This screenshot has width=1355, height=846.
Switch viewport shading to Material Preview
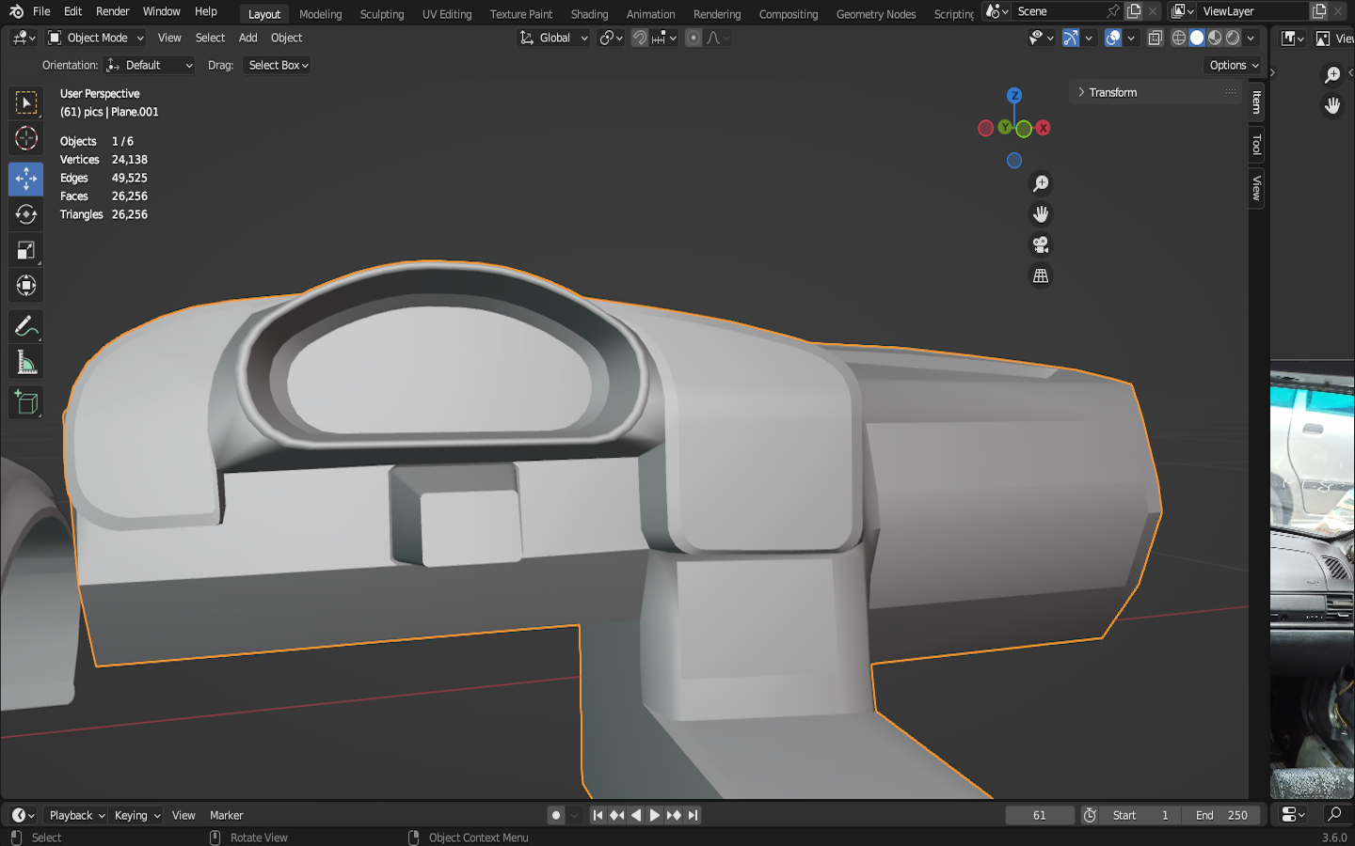pyautogui.click(x=1215, y=38)
